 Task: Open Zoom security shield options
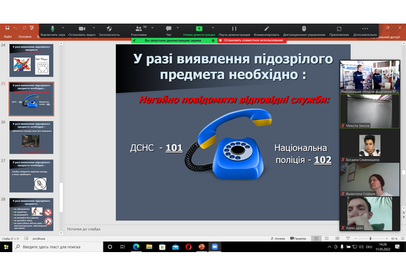coord(109,30)
